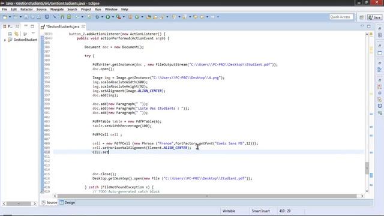Open the Window menu
The image size is (384, 216).
tap(111, 10)
